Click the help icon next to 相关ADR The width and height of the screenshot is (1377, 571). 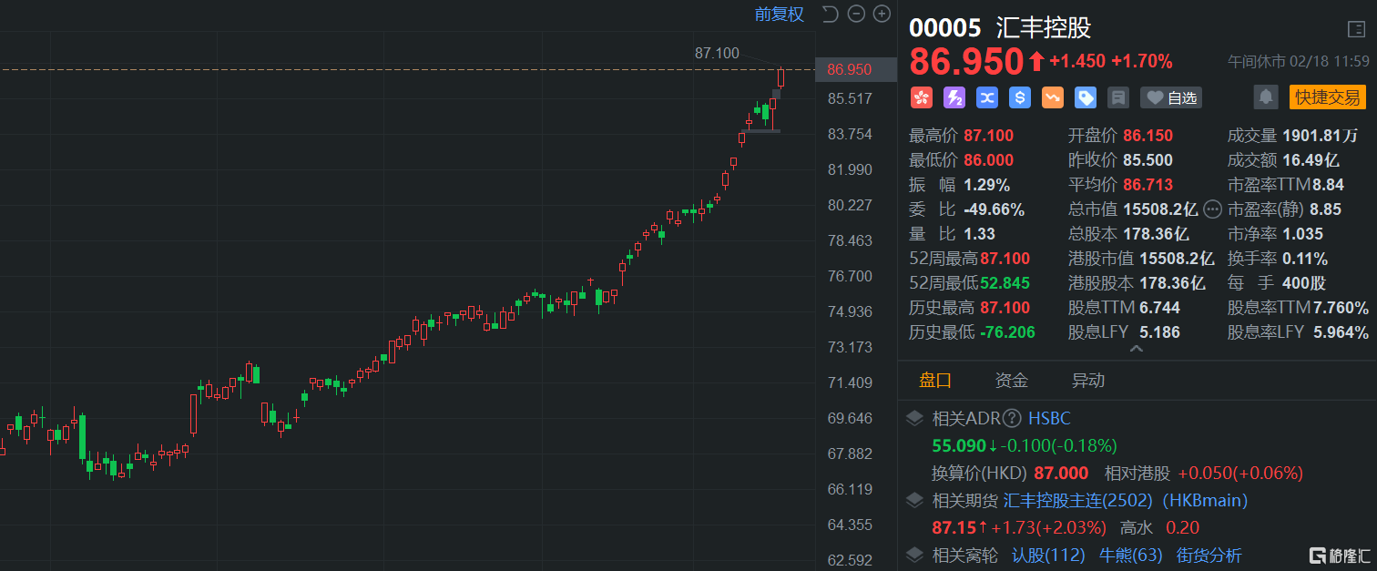click(x=1012, y=419)
